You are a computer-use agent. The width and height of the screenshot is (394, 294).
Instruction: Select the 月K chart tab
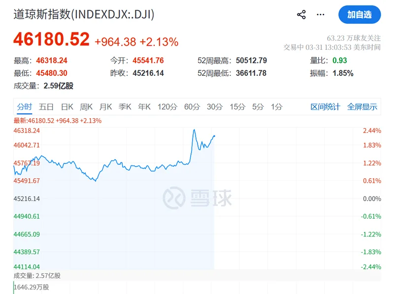coord(105,107)
